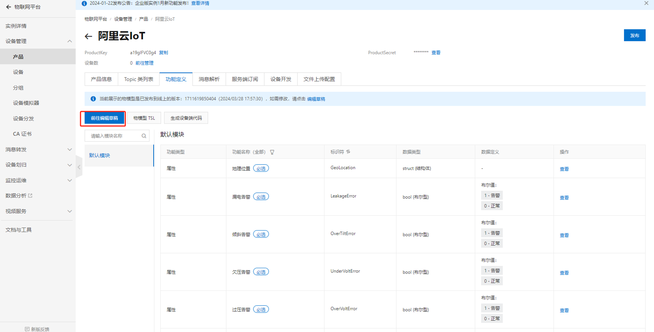This screenshot has width=654, height=332.
Task: Open the 设备开发 tab
Action: coord(281,79)
